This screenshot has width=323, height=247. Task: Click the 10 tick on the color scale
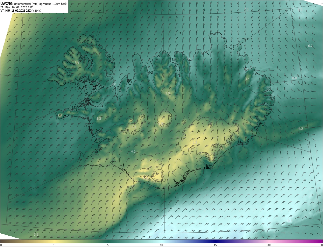[x=161, y=245]
